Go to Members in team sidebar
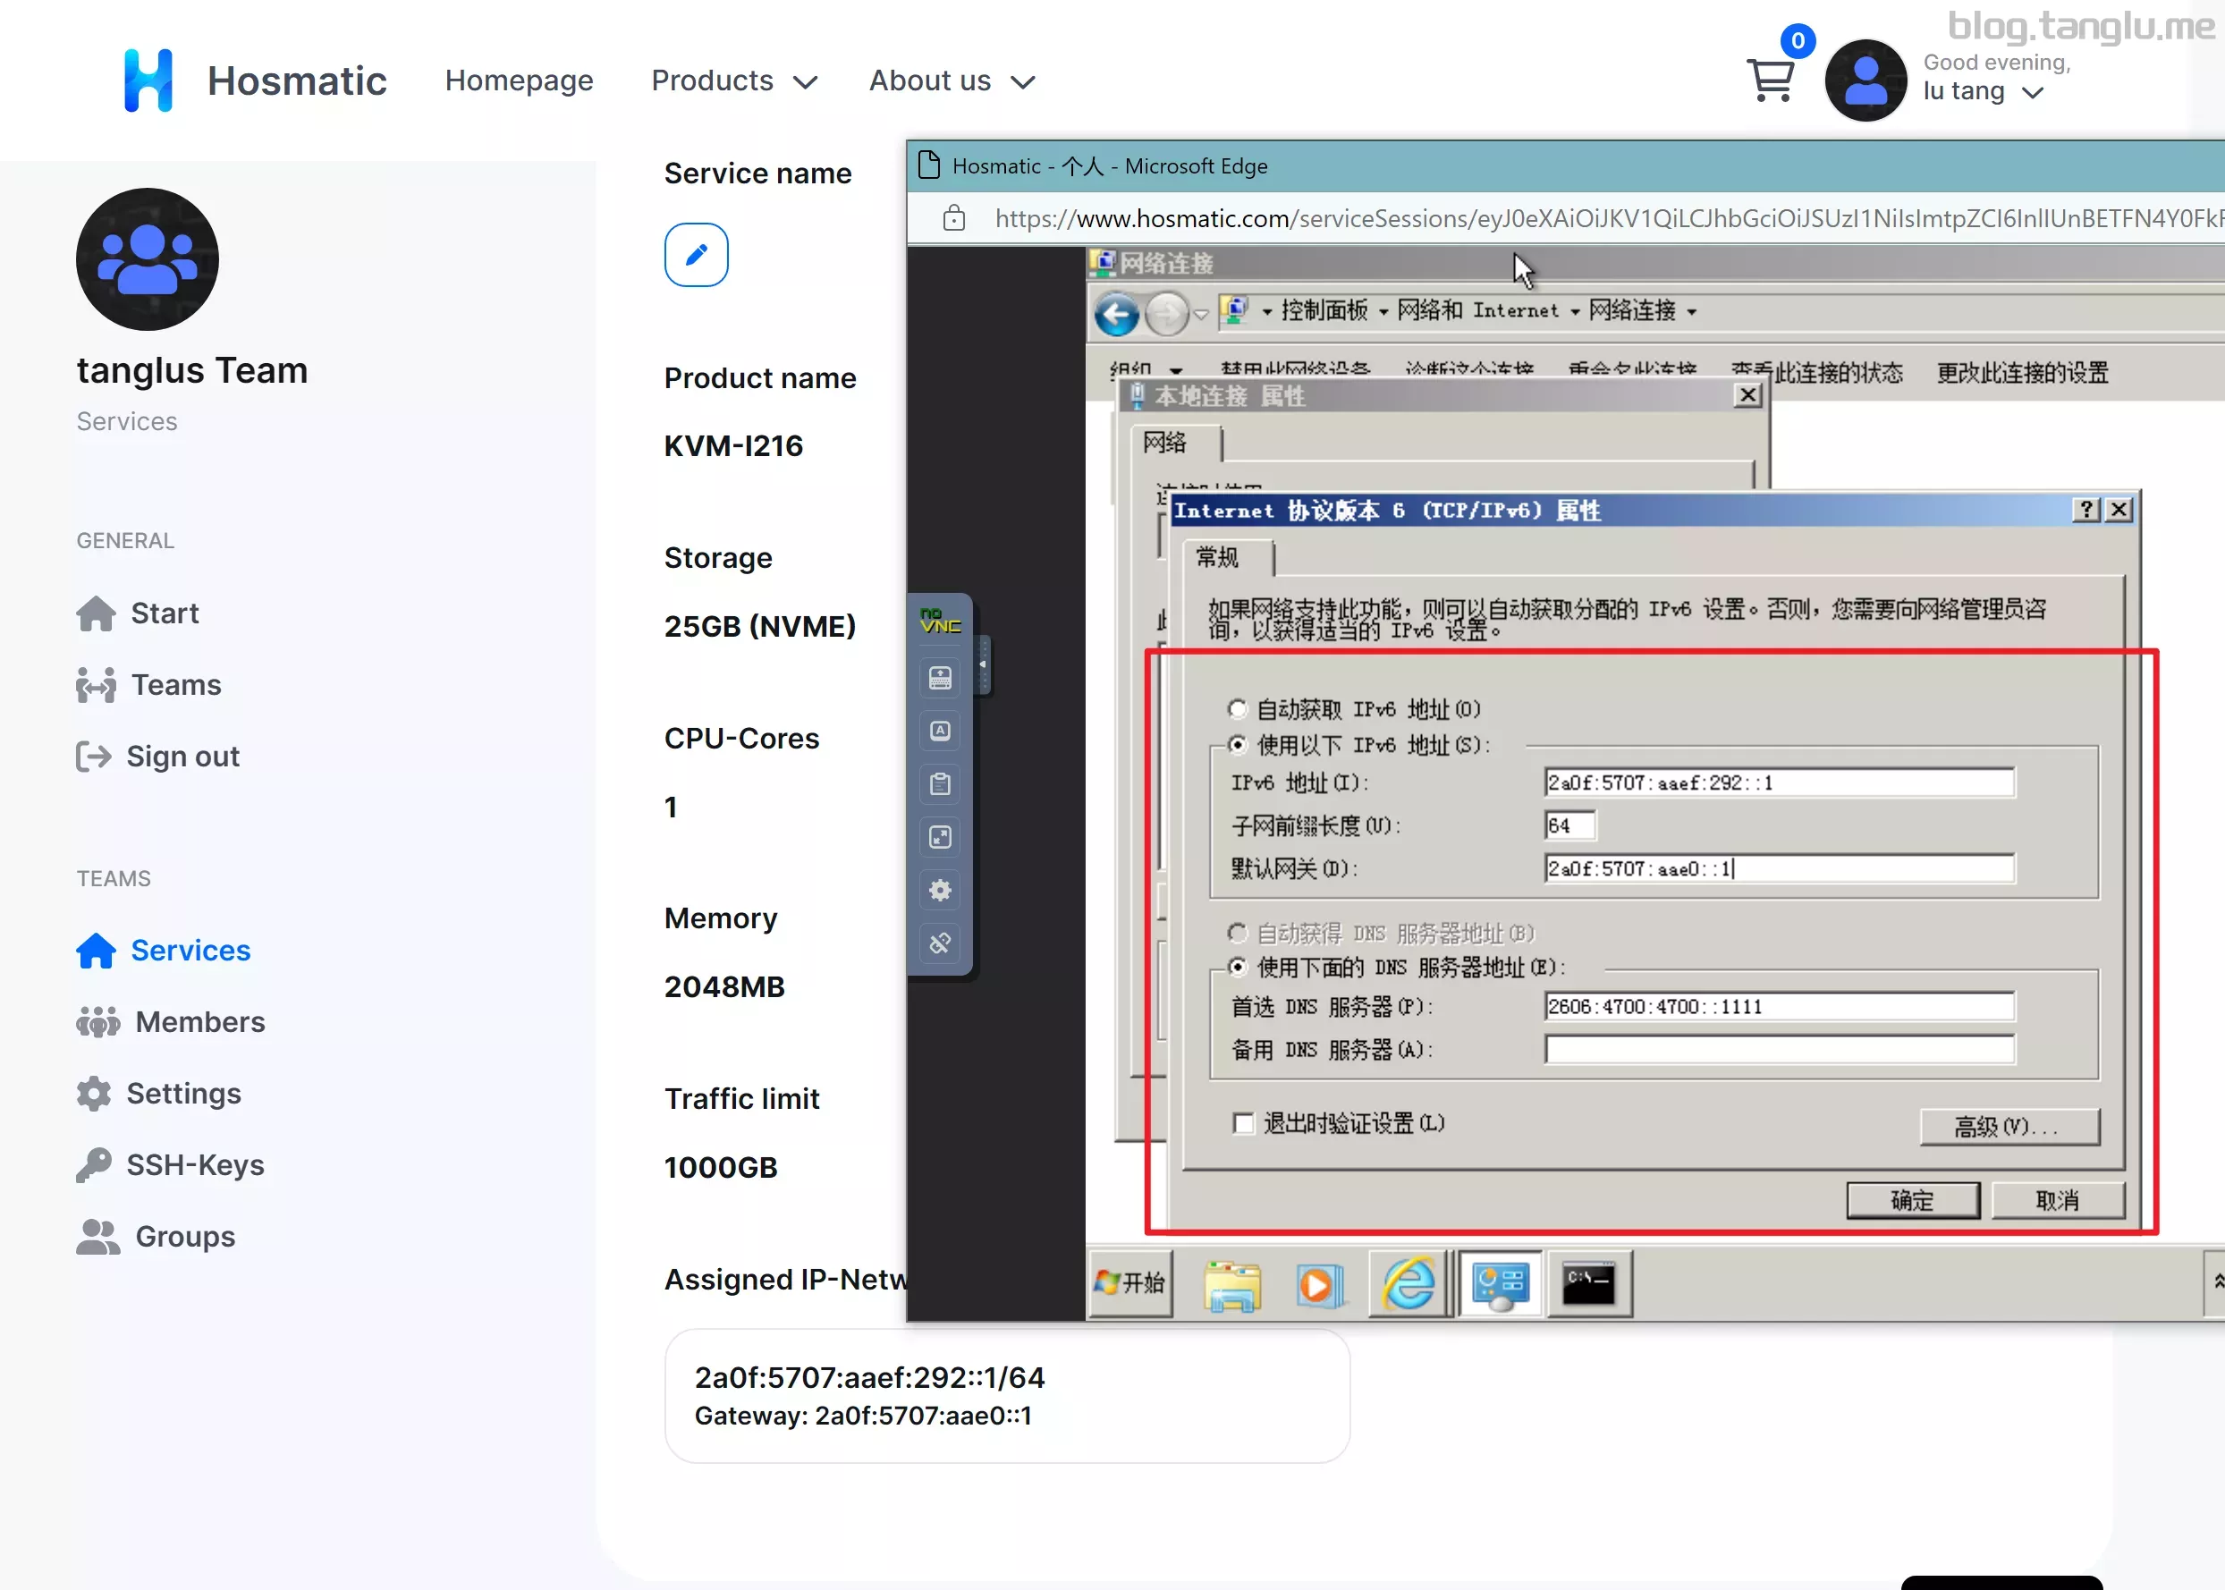The width and height of the screenshot is (2225, 1590). click(x=199, y=1021)
